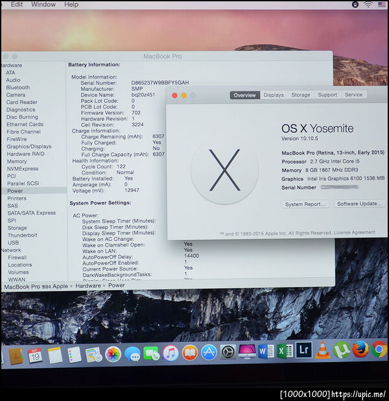The height and width of the screenshot is (401, 389).
Task: Open Microsoft Word in the Dock
Action: click(266, 352)
